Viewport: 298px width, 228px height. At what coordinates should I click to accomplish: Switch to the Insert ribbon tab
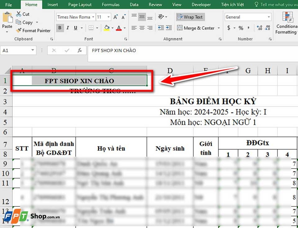(53, 5)
